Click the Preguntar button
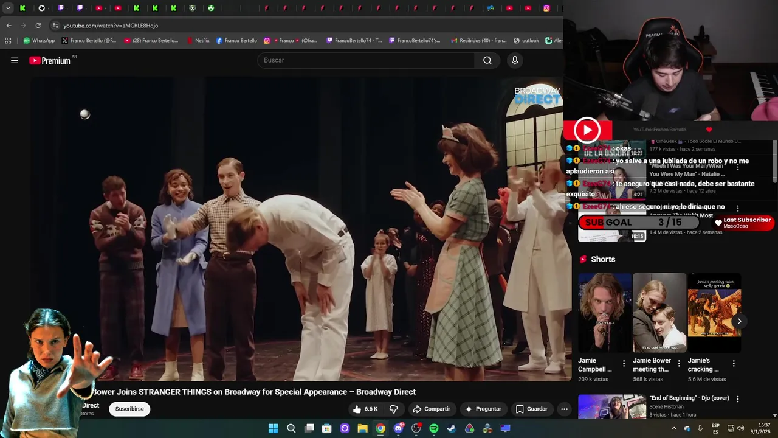The image size is (778, 438). [x=483, y=409]
